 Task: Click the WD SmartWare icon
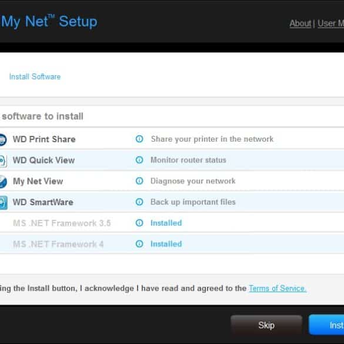pyautogui.click(x=4, y=202)
